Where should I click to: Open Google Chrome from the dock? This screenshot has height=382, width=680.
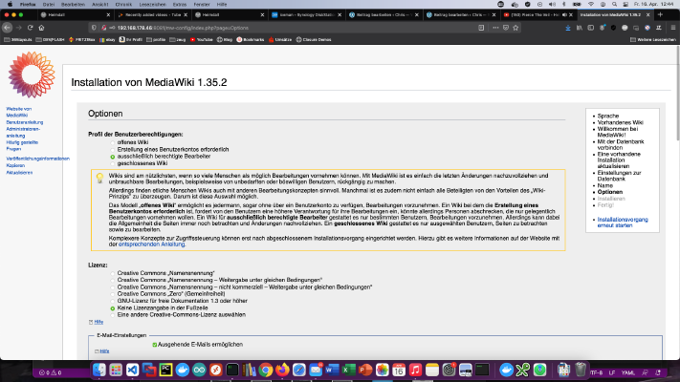266,370
